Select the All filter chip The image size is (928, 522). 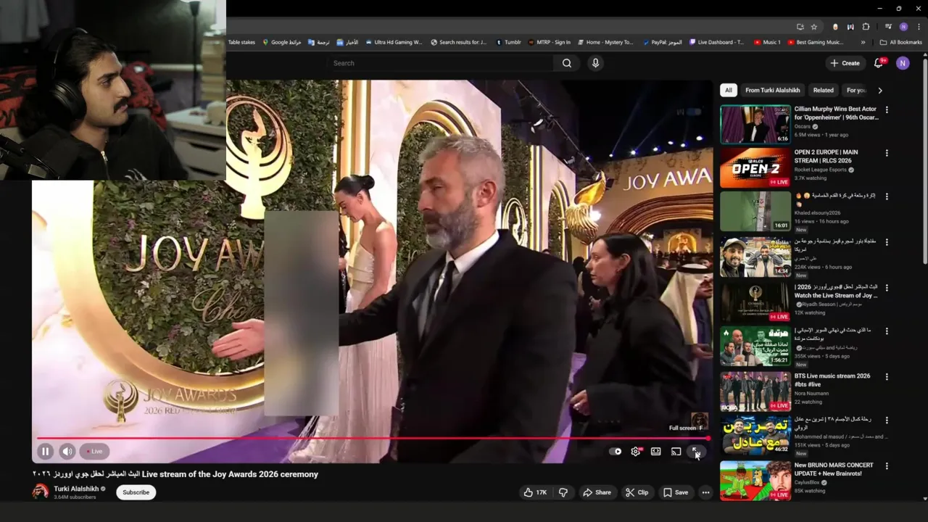729,90
